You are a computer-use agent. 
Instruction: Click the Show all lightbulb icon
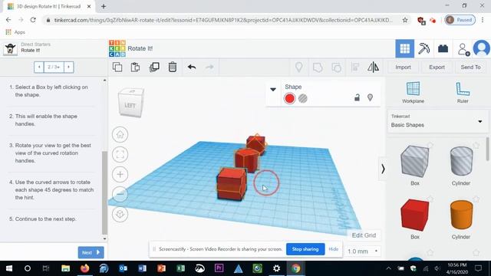point(299,67)
